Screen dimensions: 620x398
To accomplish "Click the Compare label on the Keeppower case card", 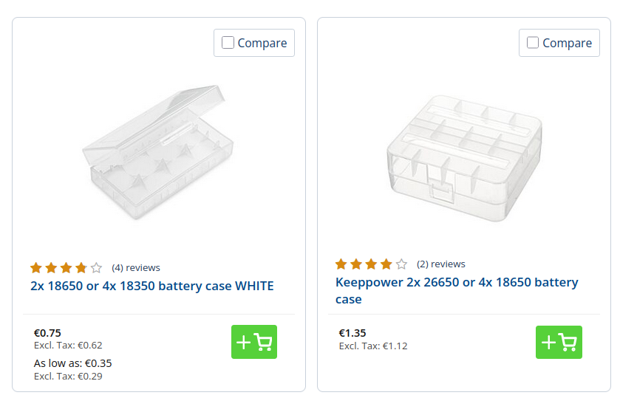I will 567,43.
